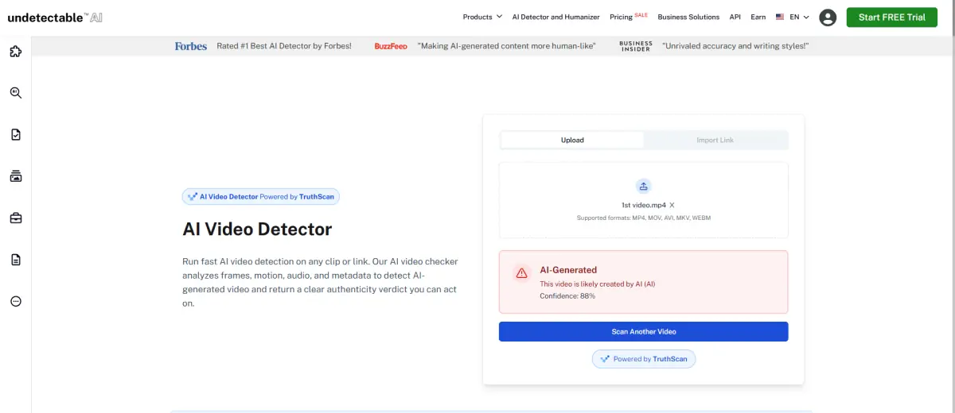Remove the uploaded 1st video.mp4 file
This screenshot has width=955, height=413.
(x=672, y=205)
